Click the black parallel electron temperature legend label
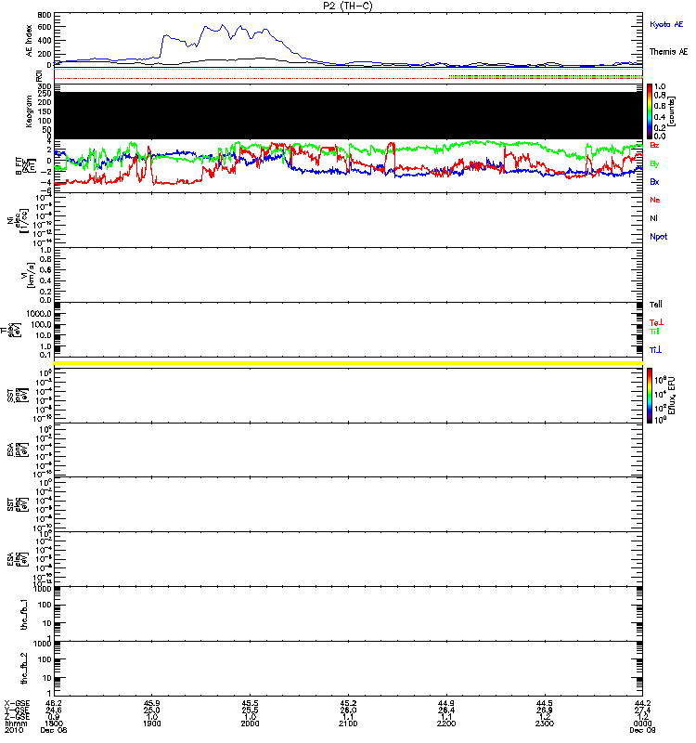This screenshot has width=696, height=743. tap(656, 305)
